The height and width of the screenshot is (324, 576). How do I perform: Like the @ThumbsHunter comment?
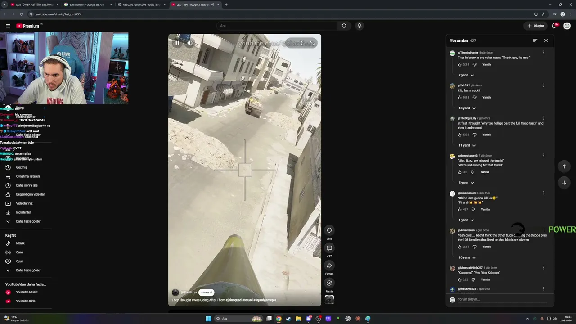pyautogui.click(x=460, y=65)
